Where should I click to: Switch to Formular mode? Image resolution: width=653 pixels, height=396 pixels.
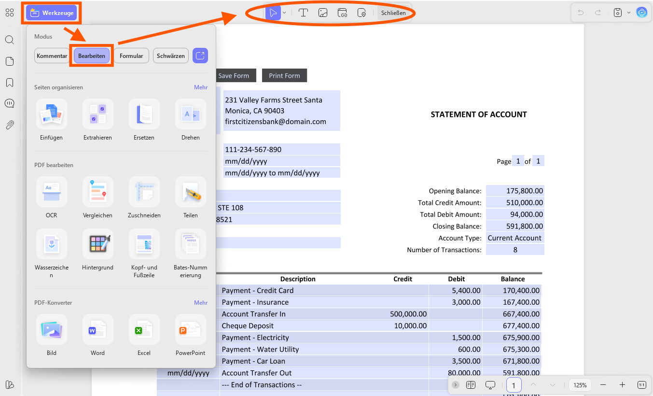(x=131, y=56)
